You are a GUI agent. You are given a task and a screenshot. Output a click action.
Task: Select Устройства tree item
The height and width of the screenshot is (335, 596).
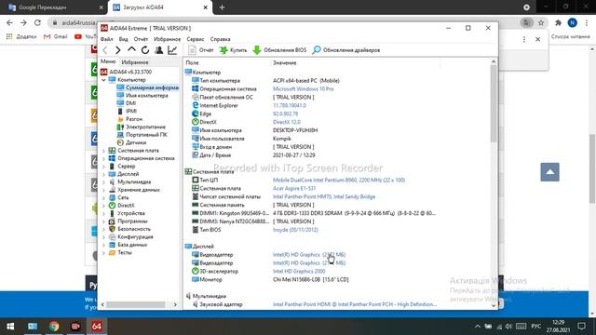pos(127,213)
